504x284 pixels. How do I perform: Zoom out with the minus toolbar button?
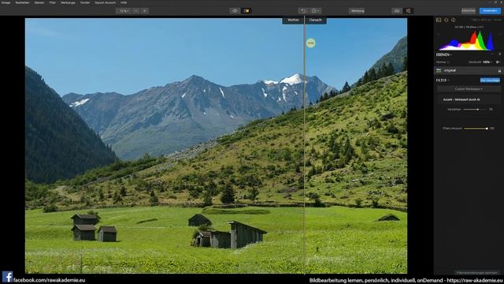coord(136,11)
